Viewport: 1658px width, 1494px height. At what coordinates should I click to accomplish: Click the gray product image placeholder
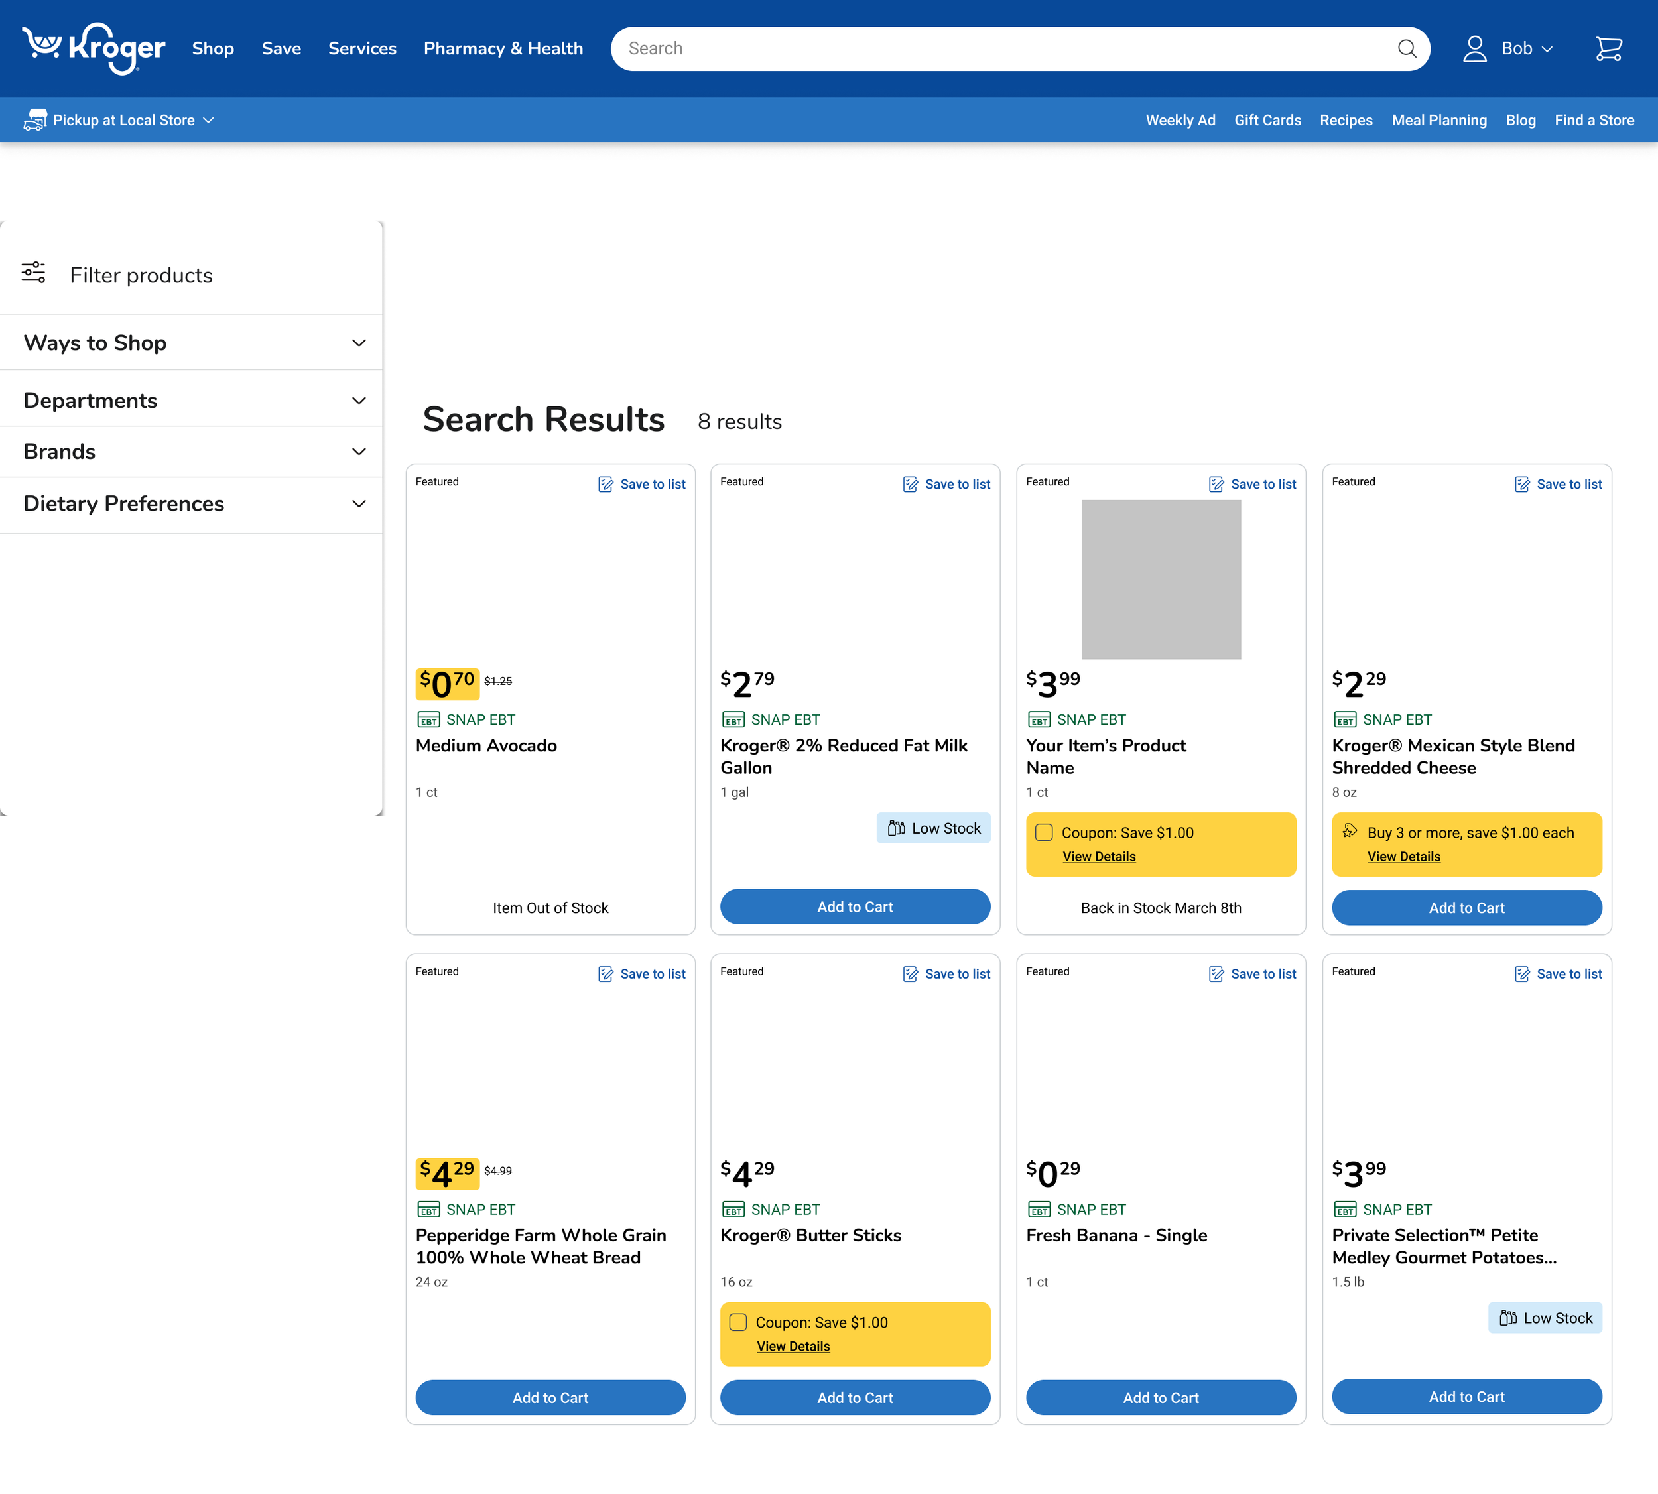pos(1161,580)
